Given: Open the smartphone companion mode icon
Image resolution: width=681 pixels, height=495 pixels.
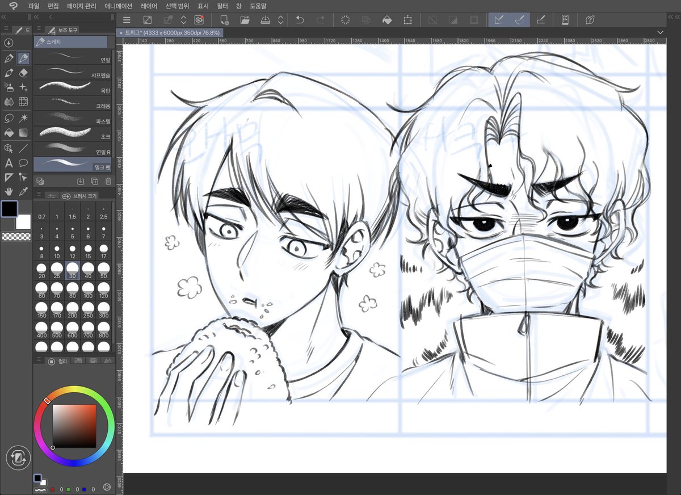Looking at the screenshot, I should tap(565, 20).
